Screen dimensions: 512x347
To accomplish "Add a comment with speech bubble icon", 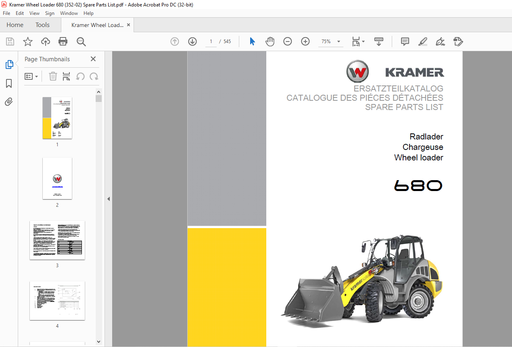I will click(x=405, y=42).
